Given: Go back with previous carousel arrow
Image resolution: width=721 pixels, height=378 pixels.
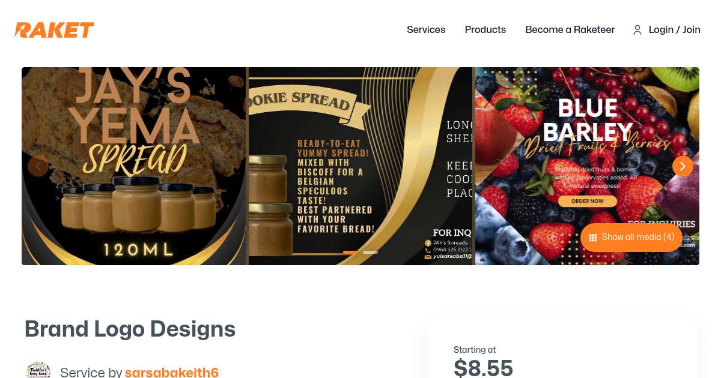Looking at the screenshot, I should [x=38, y=166].
